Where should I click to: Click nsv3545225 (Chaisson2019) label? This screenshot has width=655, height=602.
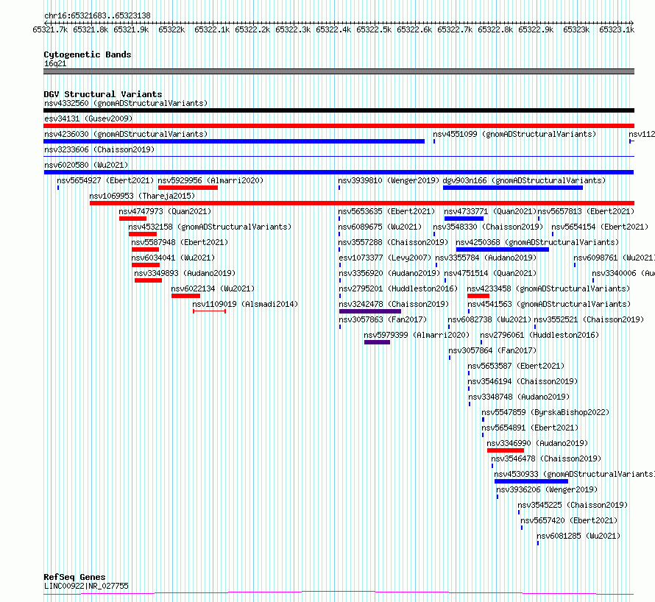573,505
